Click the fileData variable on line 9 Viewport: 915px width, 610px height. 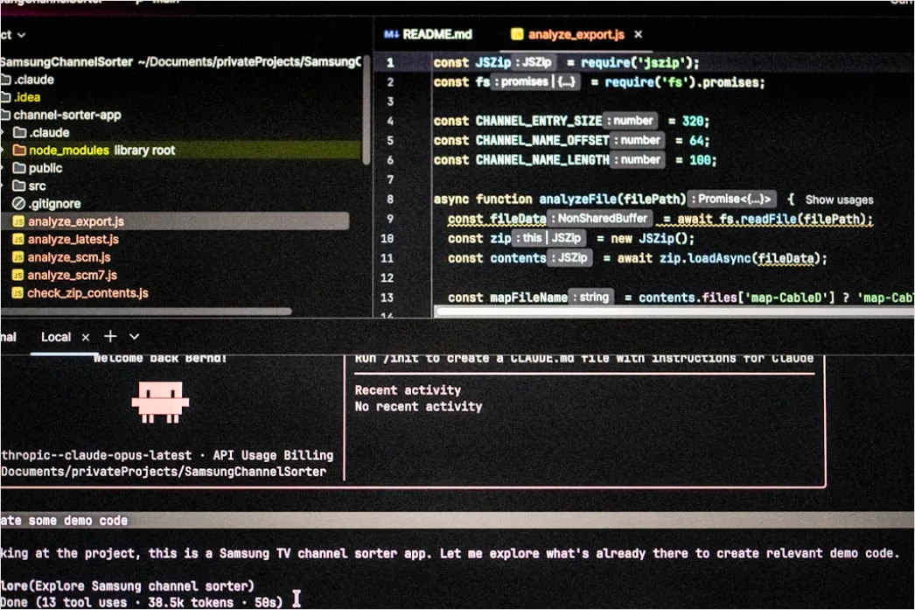(518, 219)
